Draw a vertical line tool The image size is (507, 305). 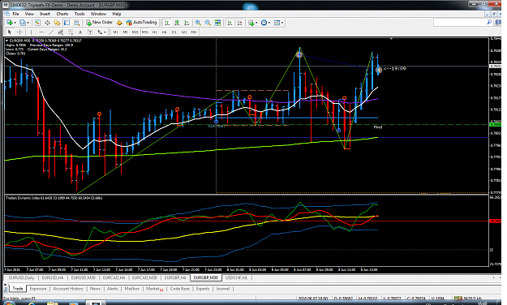pos(31,32)
